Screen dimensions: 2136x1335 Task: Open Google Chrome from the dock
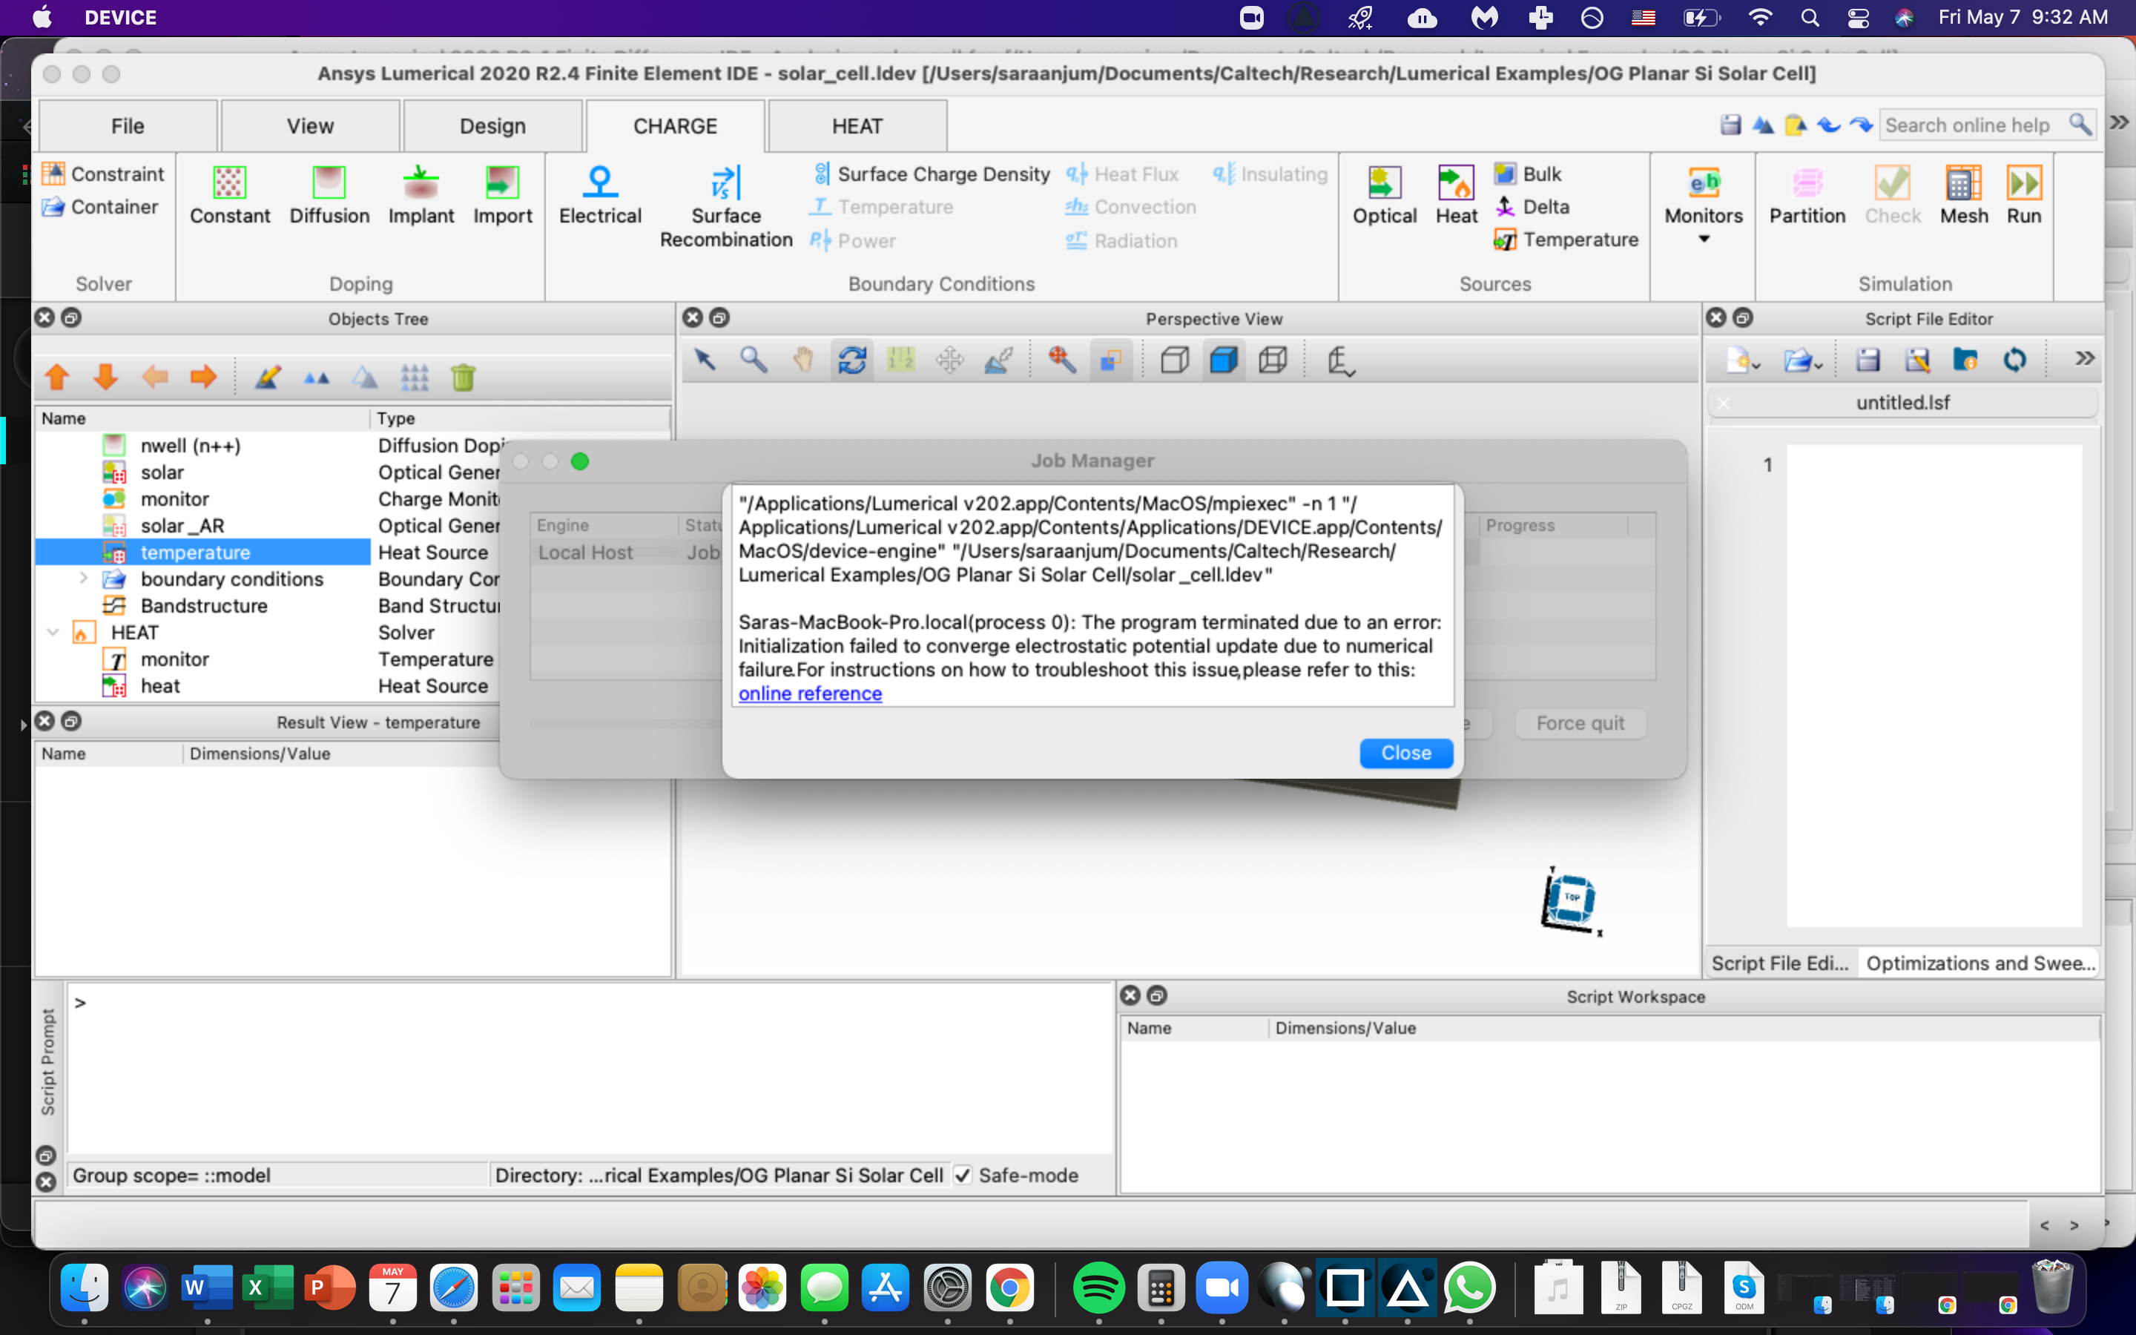1009,1288
